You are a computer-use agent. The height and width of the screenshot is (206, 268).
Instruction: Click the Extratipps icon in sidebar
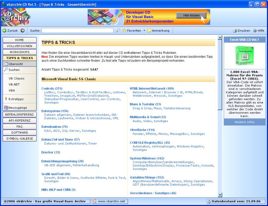(6, 99)
